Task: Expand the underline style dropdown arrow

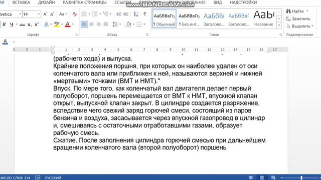Action: 17,24
